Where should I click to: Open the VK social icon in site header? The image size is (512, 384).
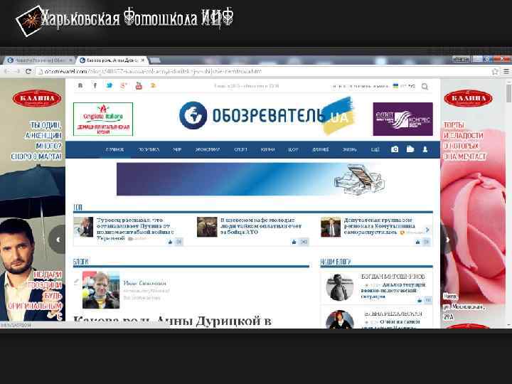(x=80, y=86)
